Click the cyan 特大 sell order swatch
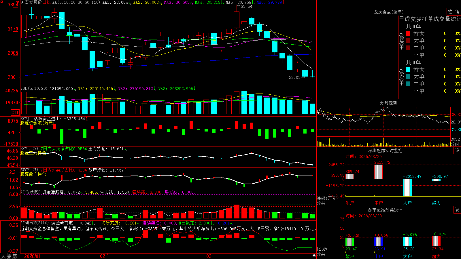This screenshot has height=259, width=461. (408, 69)
